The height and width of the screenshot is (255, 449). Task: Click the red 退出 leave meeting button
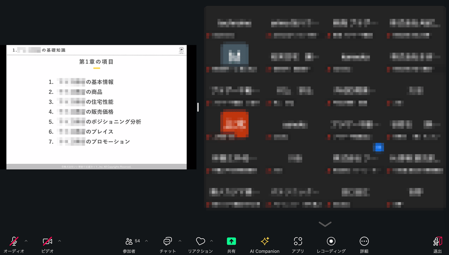click(437, 242)
